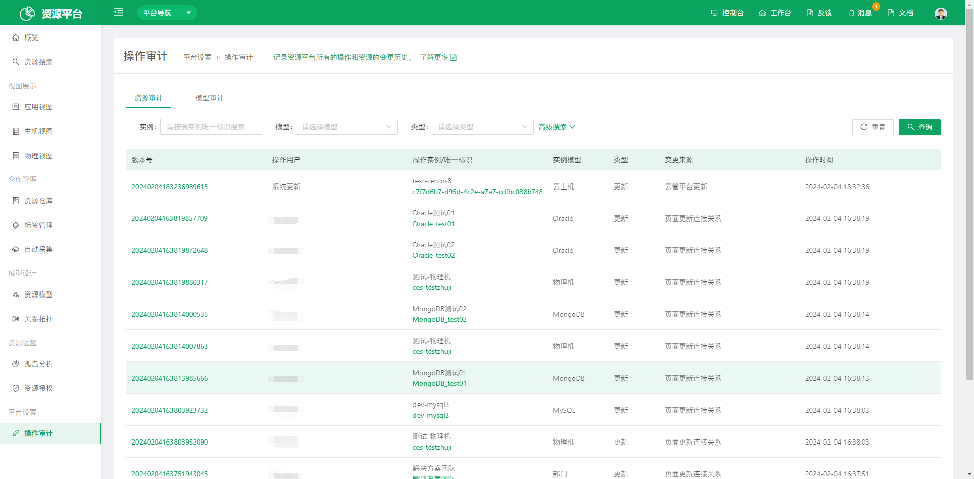Click the 应用视图 sidebar icon

click(x=16, y=107)
